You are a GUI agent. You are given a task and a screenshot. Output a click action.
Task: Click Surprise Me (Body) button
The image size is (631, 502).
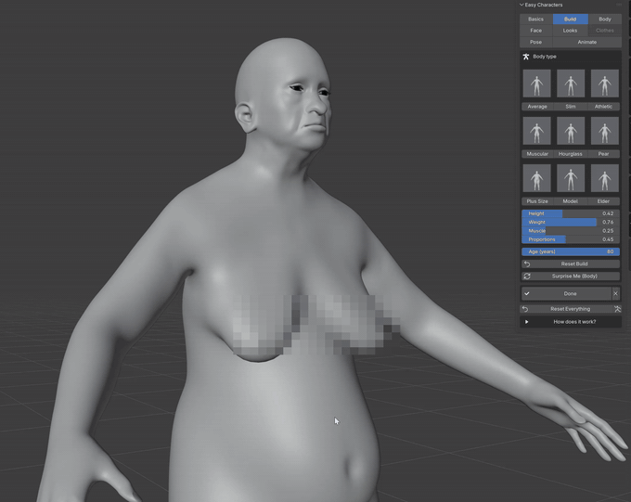point(571,277)
